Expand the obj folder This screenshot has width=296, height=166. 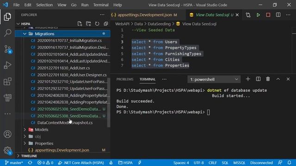point(25,136)
